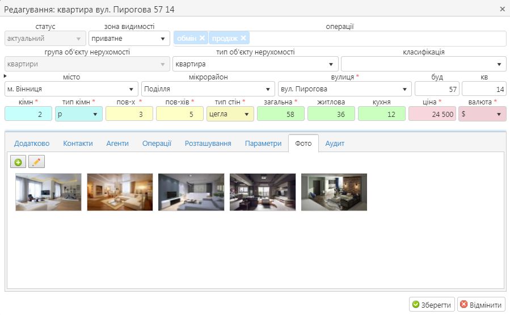510x315 pixels.
Task: Select the first photo with white living room
Action: point(48,192)
